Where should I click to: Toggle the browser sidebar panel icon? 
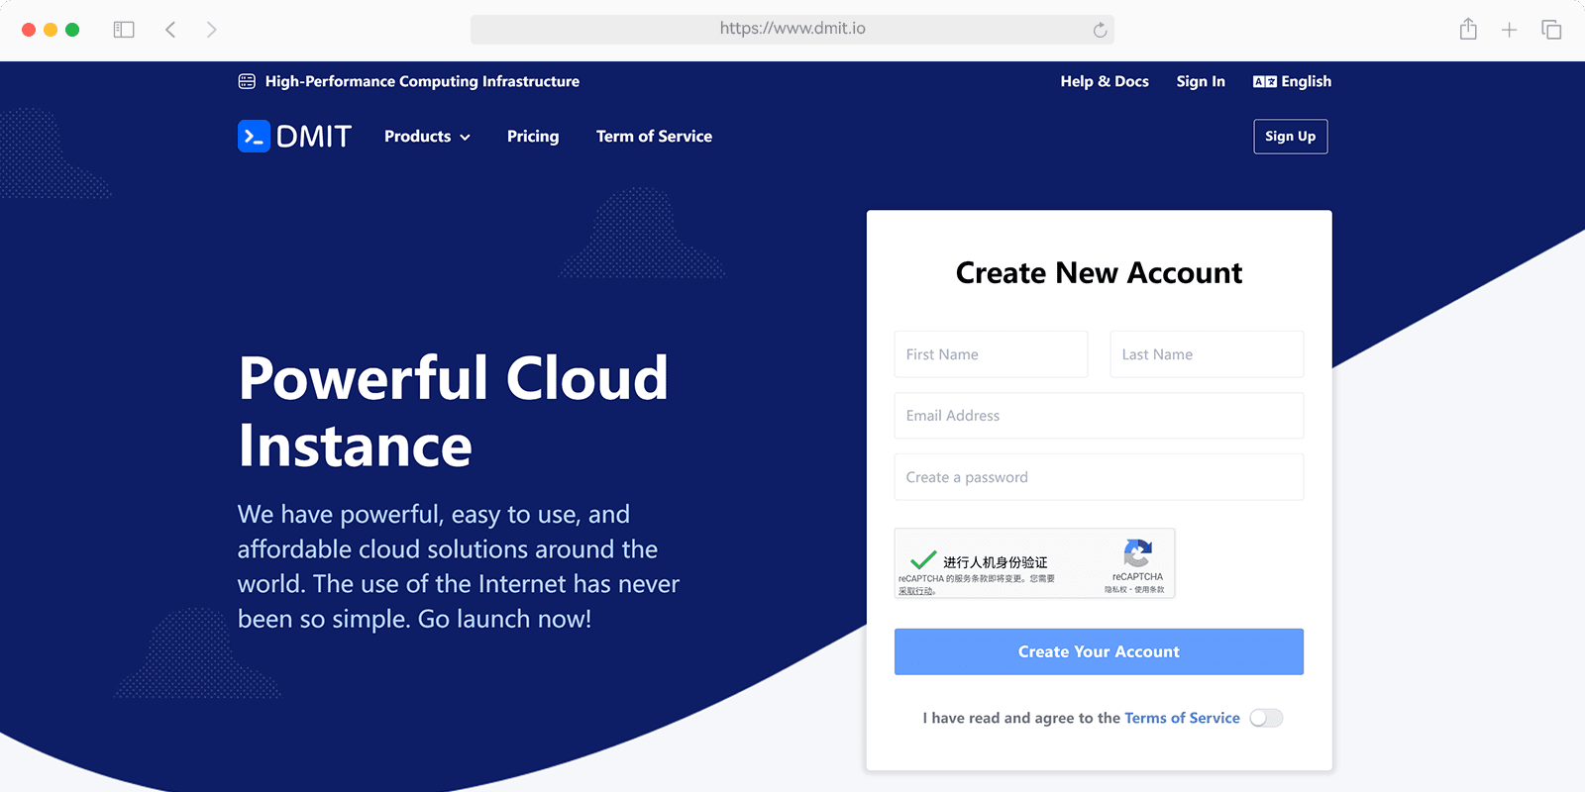click(124, 30)
